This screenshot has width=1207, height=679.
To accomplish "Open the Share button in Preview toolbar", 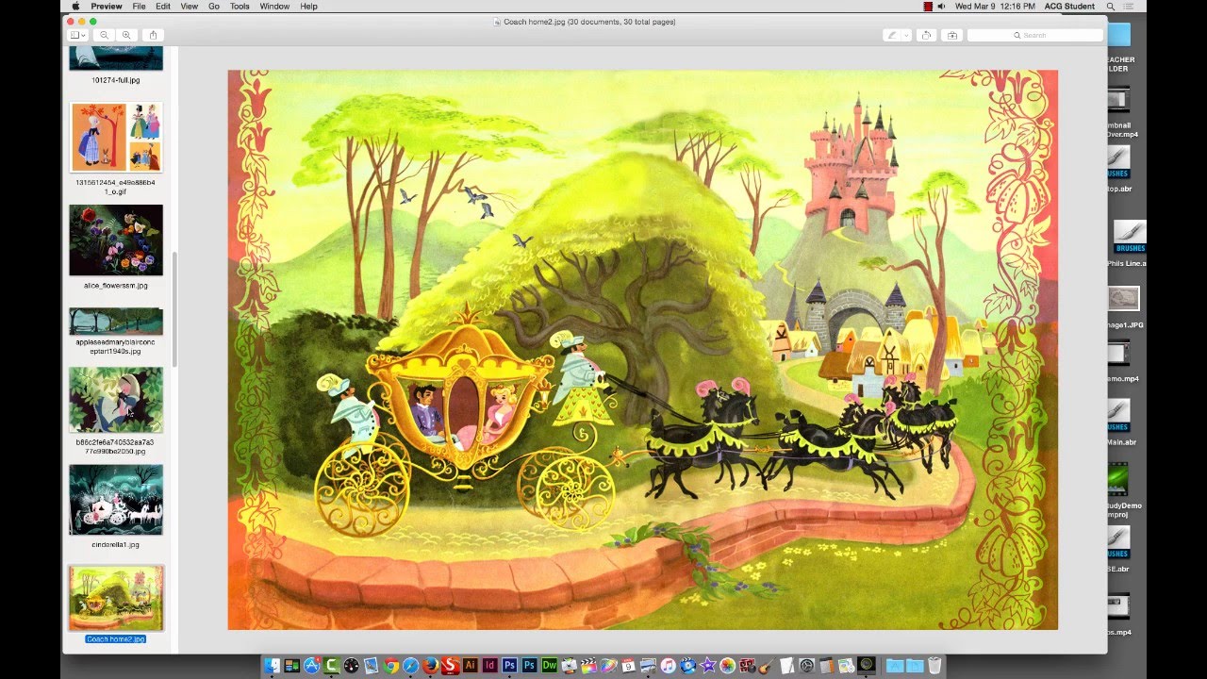I will pyautogui.click(x=153, y=35).
